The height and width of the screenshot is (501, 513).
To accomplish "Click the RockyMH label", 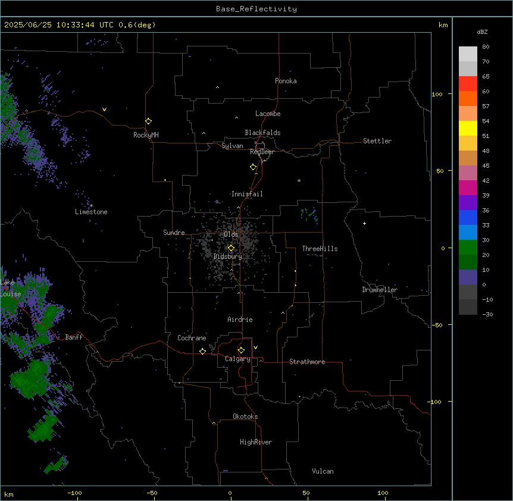I will point(146,135).
